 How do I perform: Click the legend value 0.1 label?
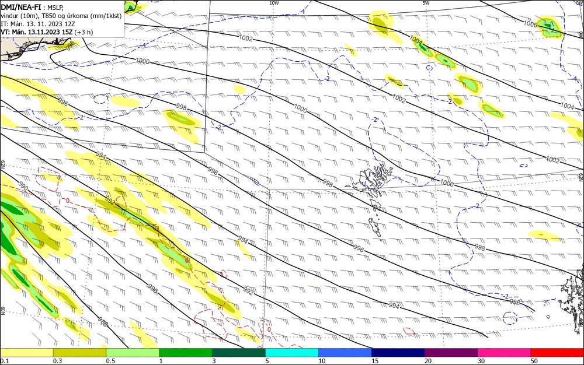[5, 361]
